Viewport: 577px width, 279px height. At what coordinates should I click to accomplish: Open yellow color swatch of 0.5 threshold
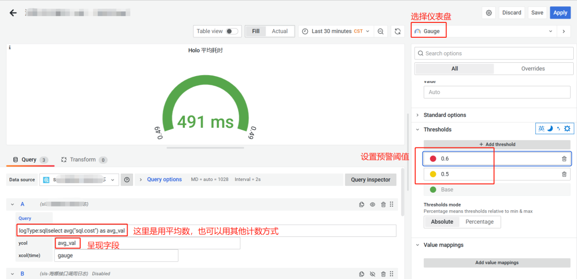point(433,174)
